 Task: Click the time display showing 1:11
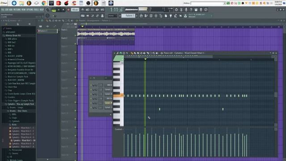[116, 10]
